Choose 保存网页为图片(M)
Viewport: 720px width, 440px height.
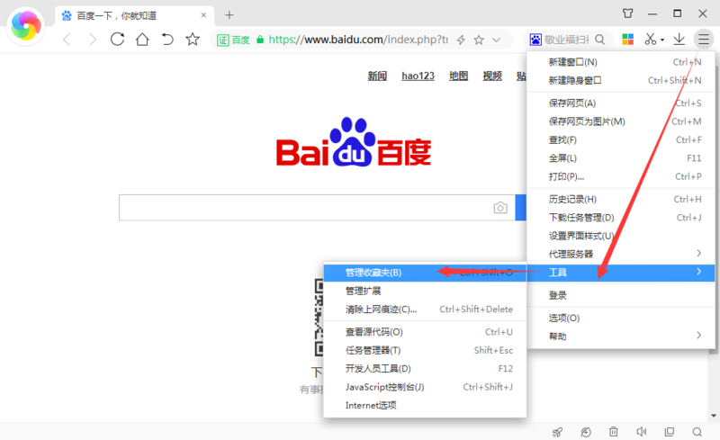(x=621, y=121)
